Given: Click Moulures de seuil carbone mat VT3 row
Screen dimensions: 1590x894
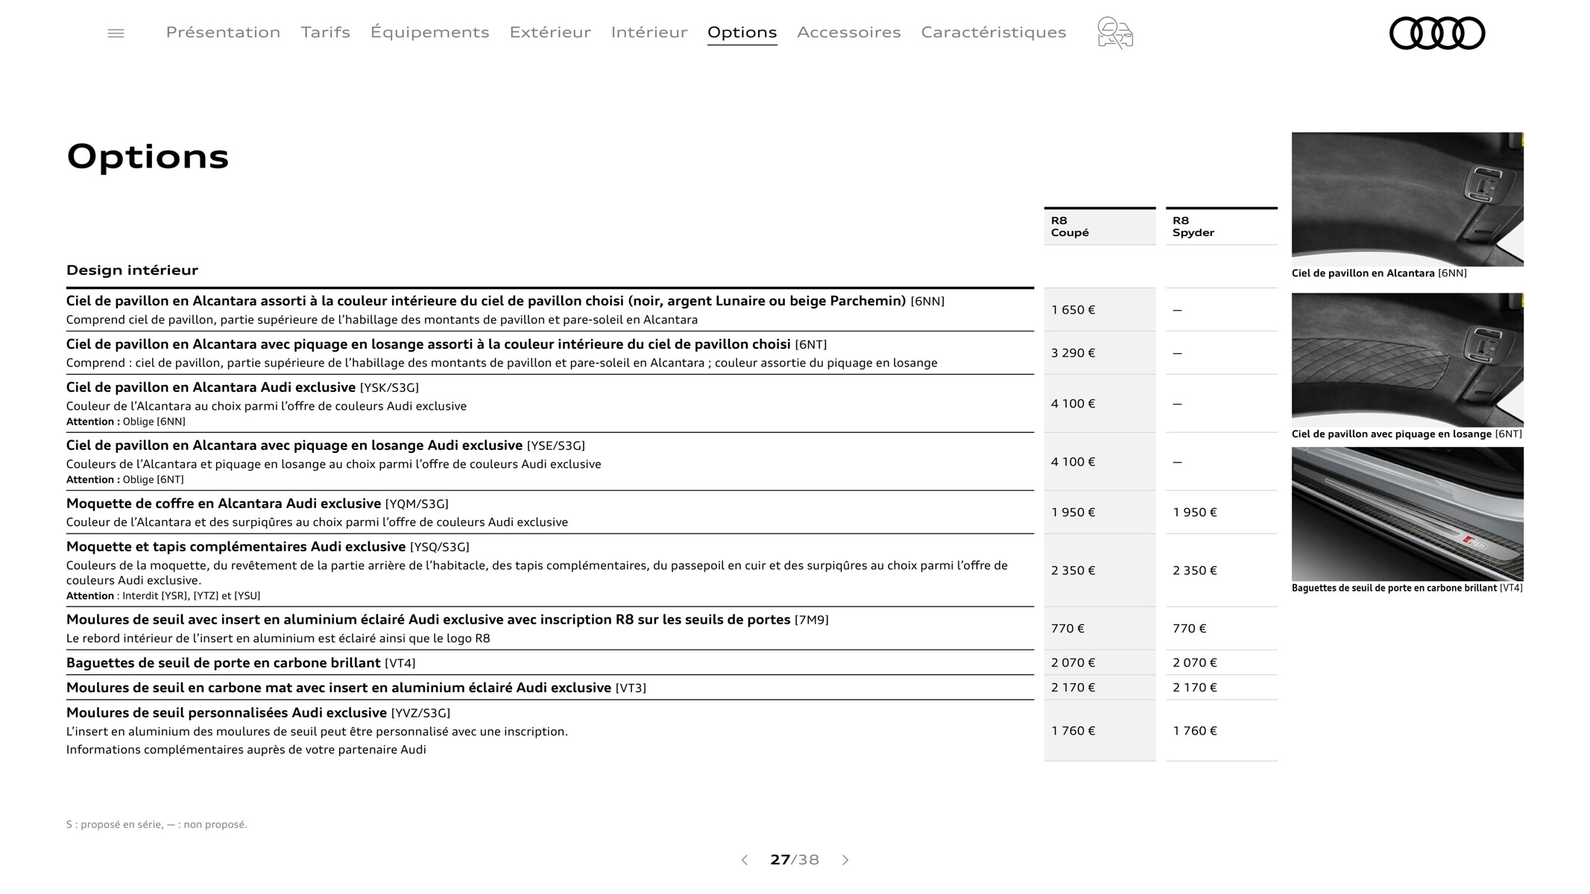Looking at the screenshot, I should click(x=550, y=688).
